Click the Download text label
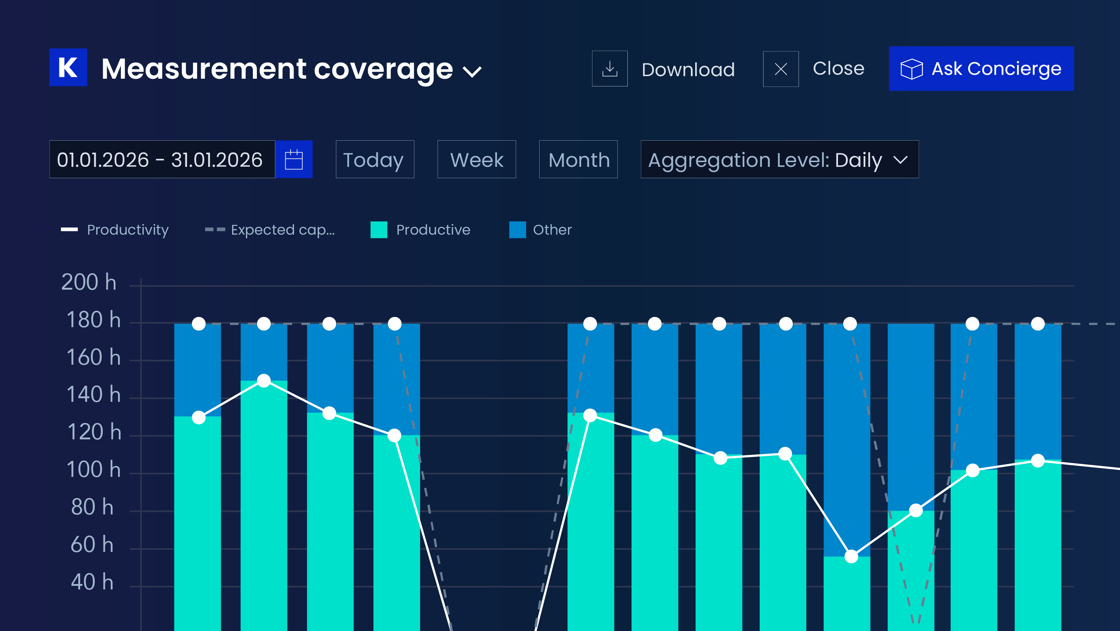Image resolution: width=1120 pixels, height=631 pixels. pyautogui.click(x=688, y=70)
